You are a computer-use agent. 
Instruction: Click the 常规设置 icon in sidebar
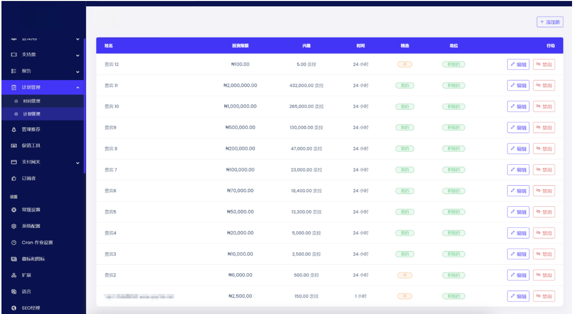coord(14,210)
